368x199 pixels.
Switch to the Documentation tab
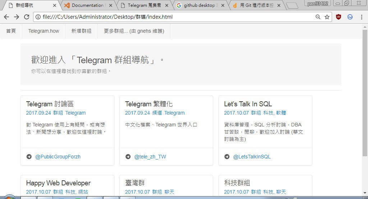pos(88,5)
